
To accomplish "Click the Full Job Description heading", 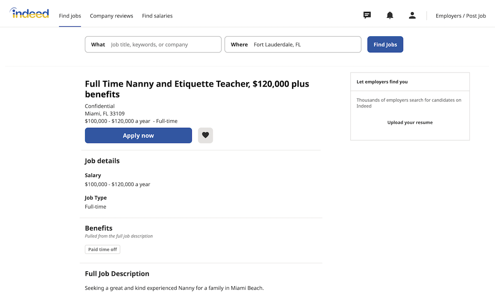I will point(117,273).
